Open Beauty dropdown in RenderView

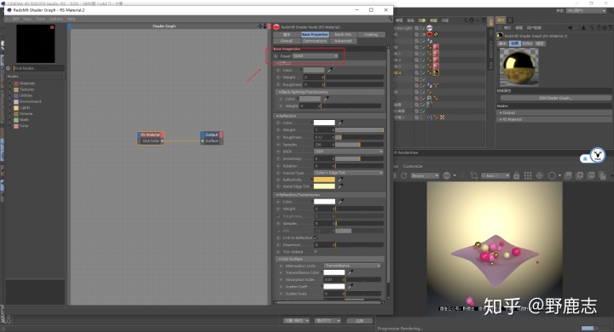425,175
